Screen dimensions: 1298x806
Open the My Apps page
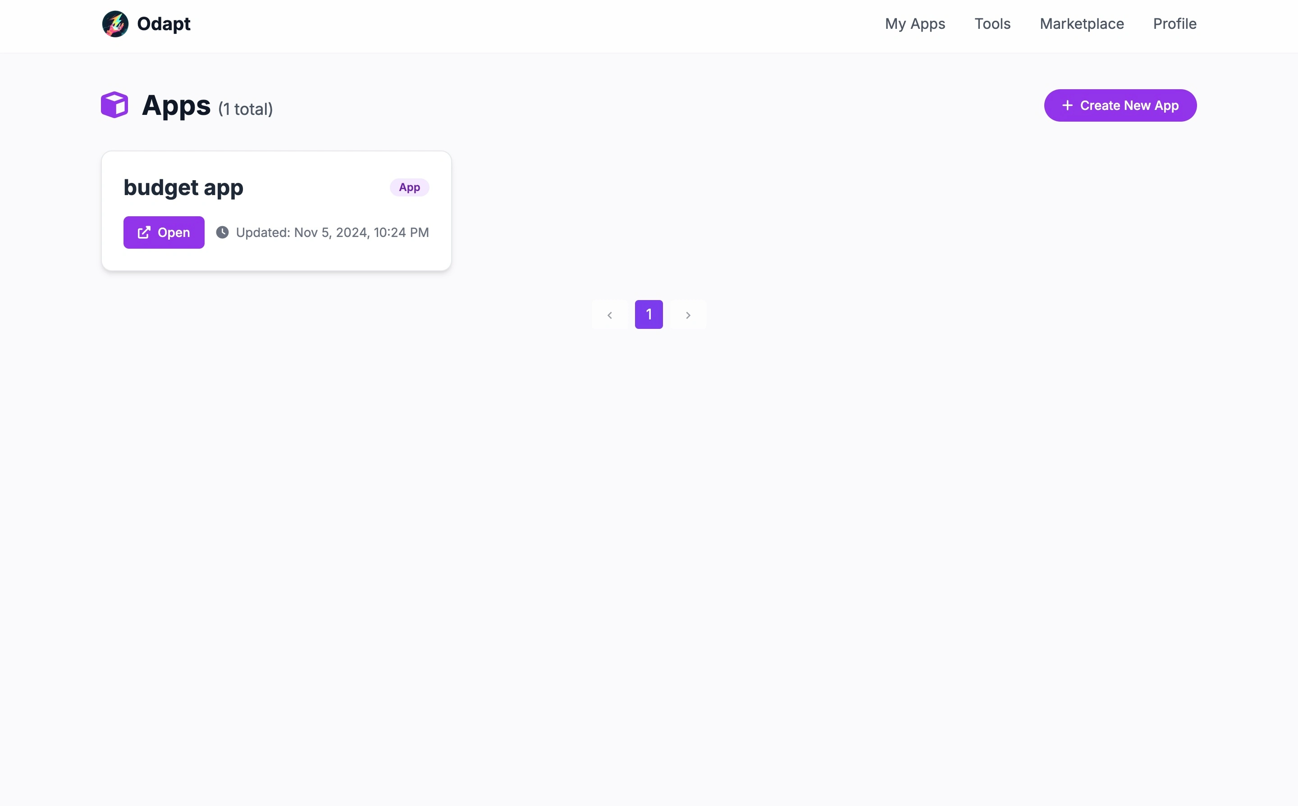click(x=915, y=24)
